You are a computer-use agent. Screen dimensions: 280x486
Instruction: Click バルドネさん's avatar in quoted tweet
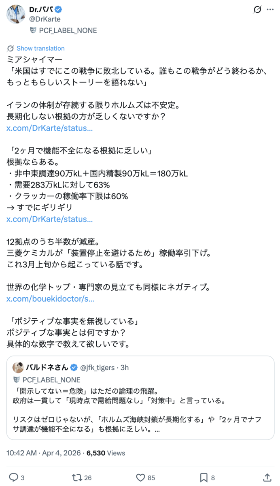pos(18,368)
